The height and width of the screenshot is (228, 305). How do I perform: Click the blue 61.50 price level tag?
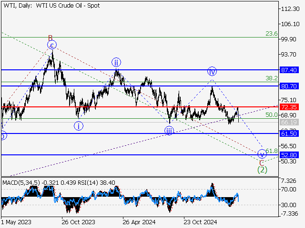coord(289,134)
